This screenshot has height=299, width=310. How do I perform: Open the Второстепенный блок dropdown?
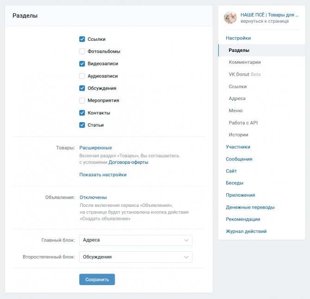click(x=136, y=257)
